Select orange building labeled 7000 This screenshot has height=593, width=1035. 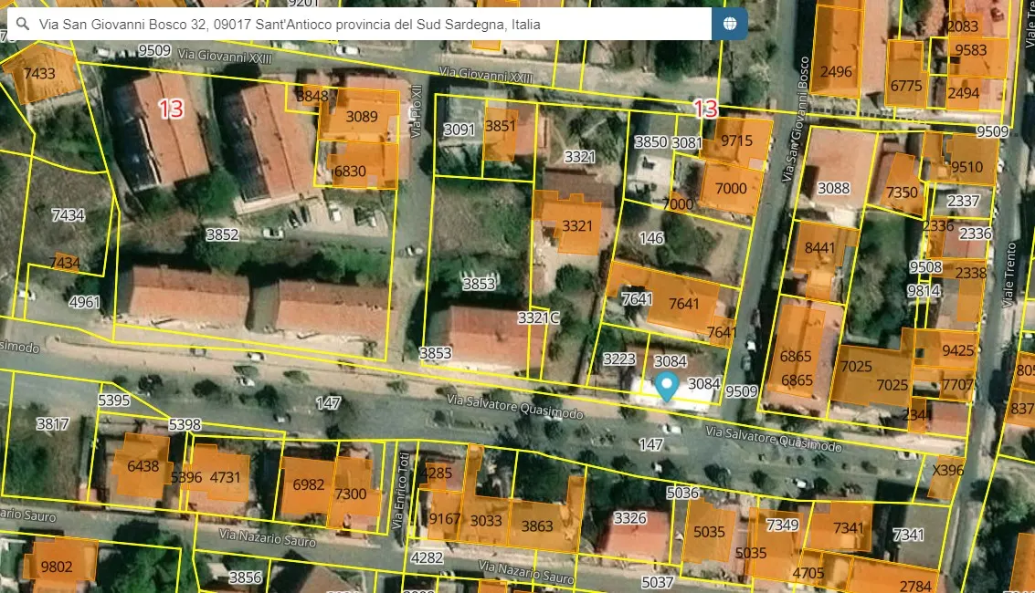pos(731,189)
